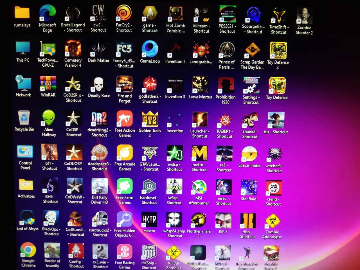The height and width of the screenshot is (270, 360).
Task: Click the Northern Tale 3 icon
Action: [x=199, y=220]
